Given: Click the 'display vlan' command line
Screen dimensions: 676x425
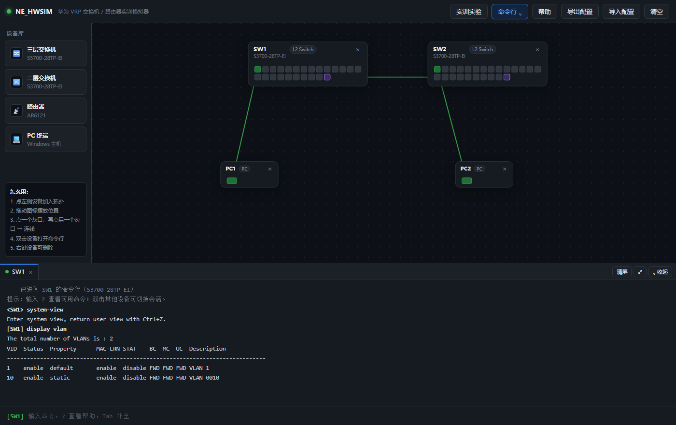Looking at the screenshot, I should [37, 329].
